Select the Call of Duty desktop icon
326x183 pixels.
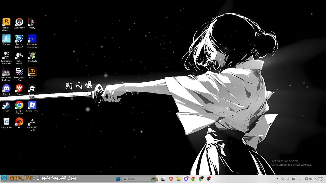point(19,58)
